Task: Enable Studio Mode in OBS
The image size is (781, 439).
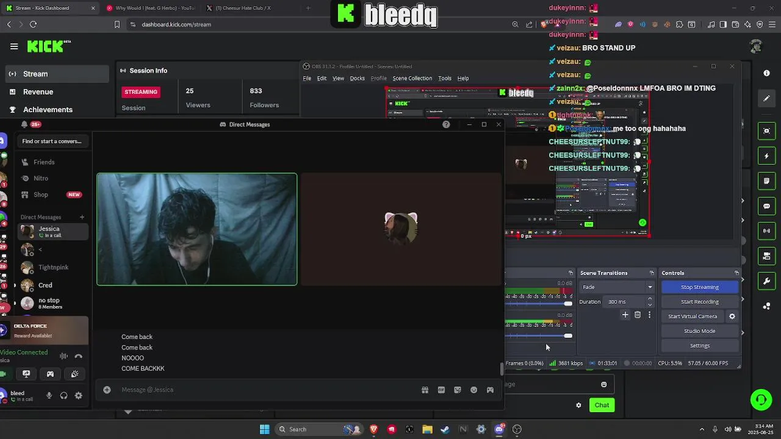Action: pyautogui.click(x=700, y=331)
